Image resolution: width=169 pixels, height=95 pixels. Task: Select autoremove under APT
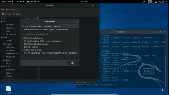[11, 28]
